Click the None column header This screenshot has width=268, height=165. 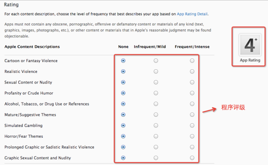[123, 47]
